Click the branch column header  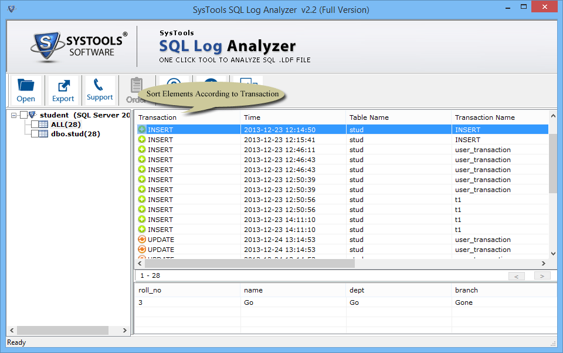504,290
